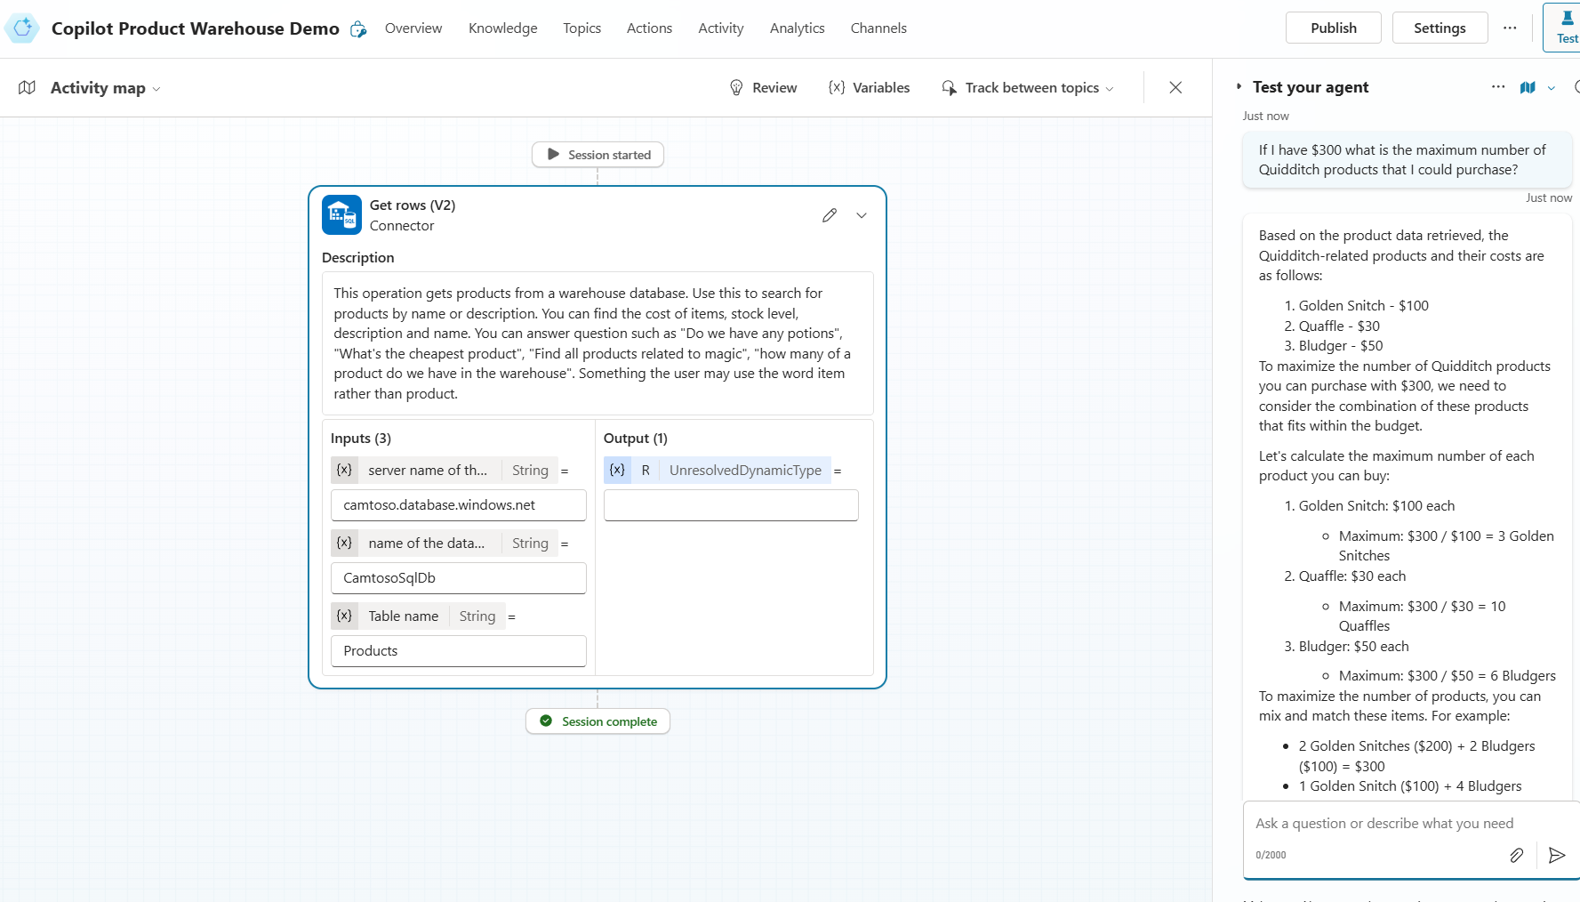Click the agent edit icon beside title

point(358,29)
